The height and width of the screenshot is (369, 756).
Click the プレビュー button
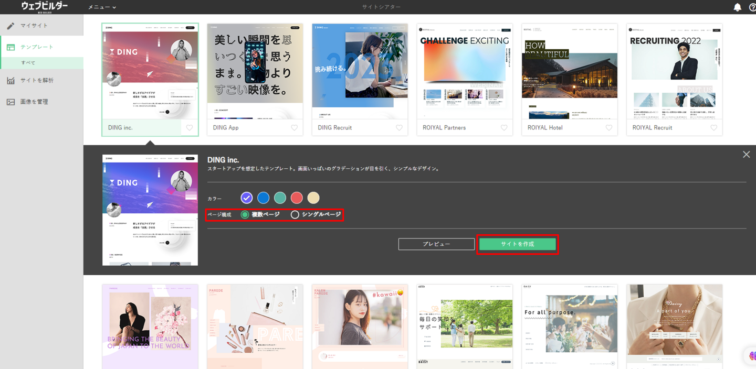[x=436, y=244]
